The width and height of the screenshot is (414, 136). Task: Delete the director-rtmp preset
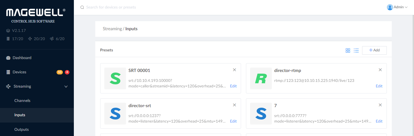380,70
